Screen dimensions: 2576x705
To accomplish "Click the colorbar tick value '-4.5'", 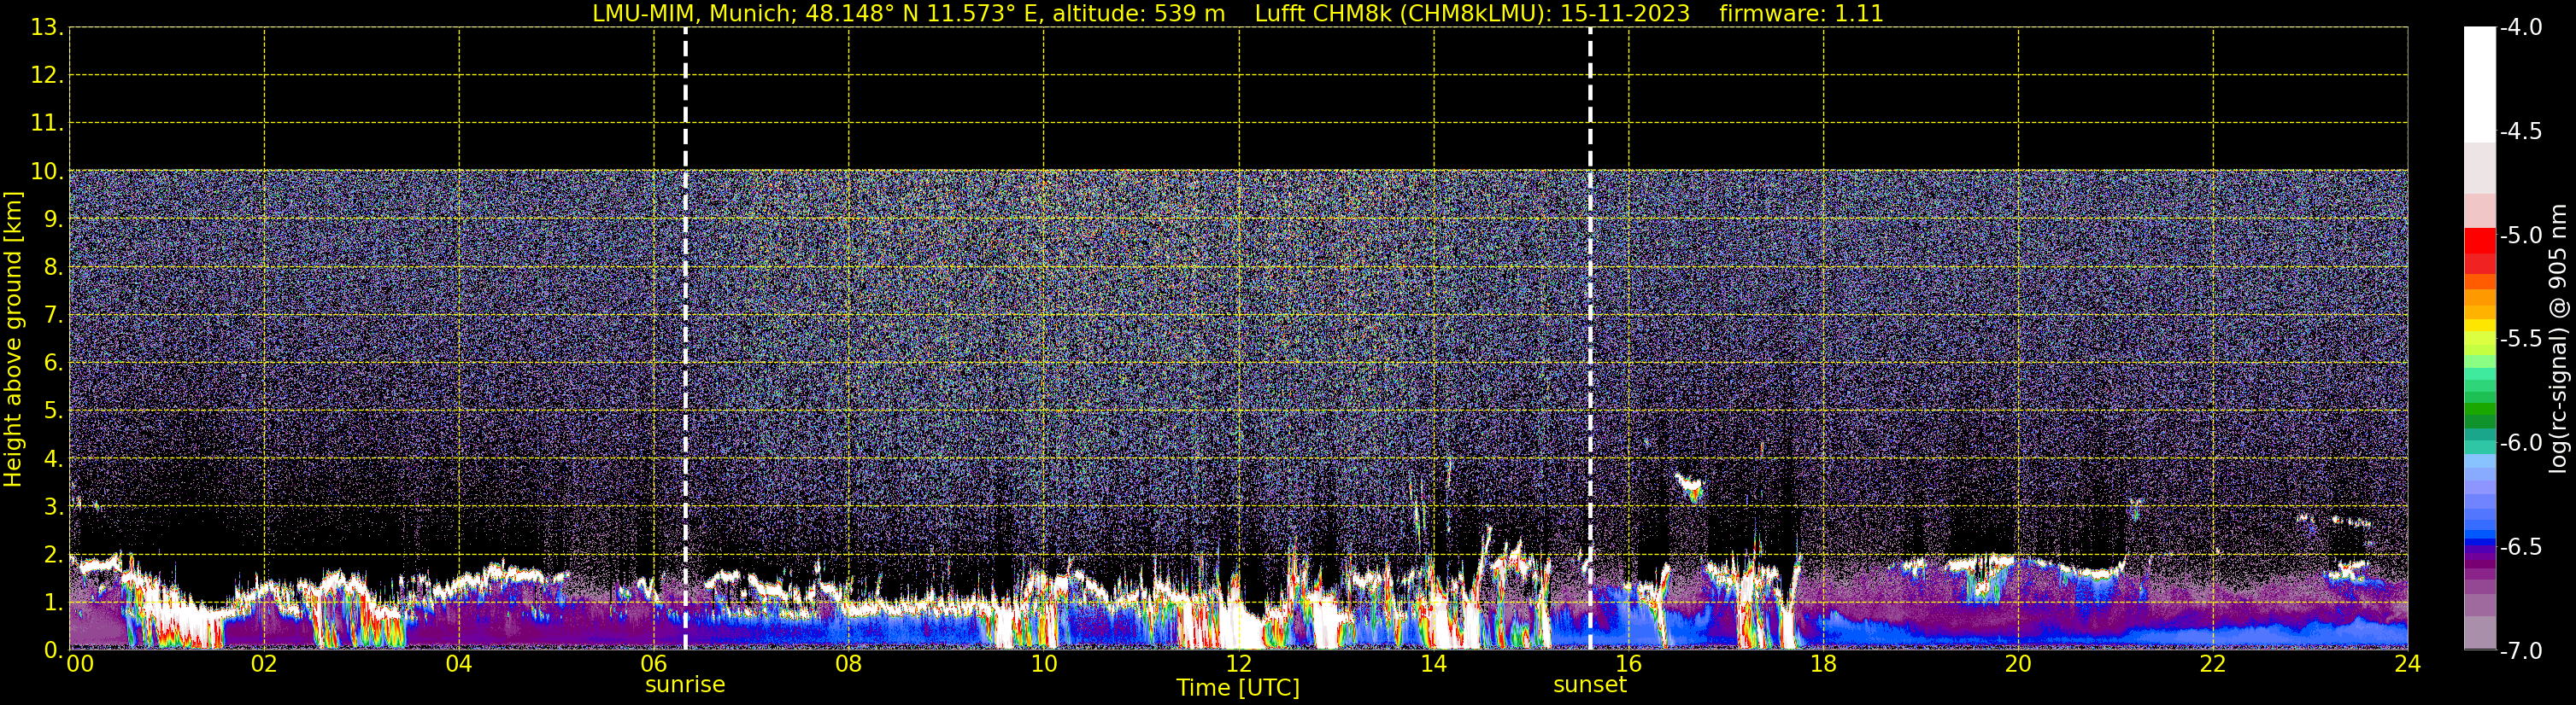I will click(2520, 131).
